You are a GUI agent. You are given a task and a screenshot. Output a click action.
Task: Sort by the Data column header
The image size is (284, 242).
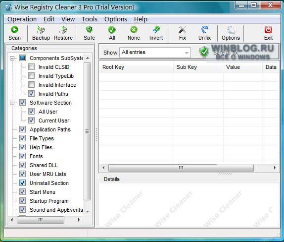271,67
